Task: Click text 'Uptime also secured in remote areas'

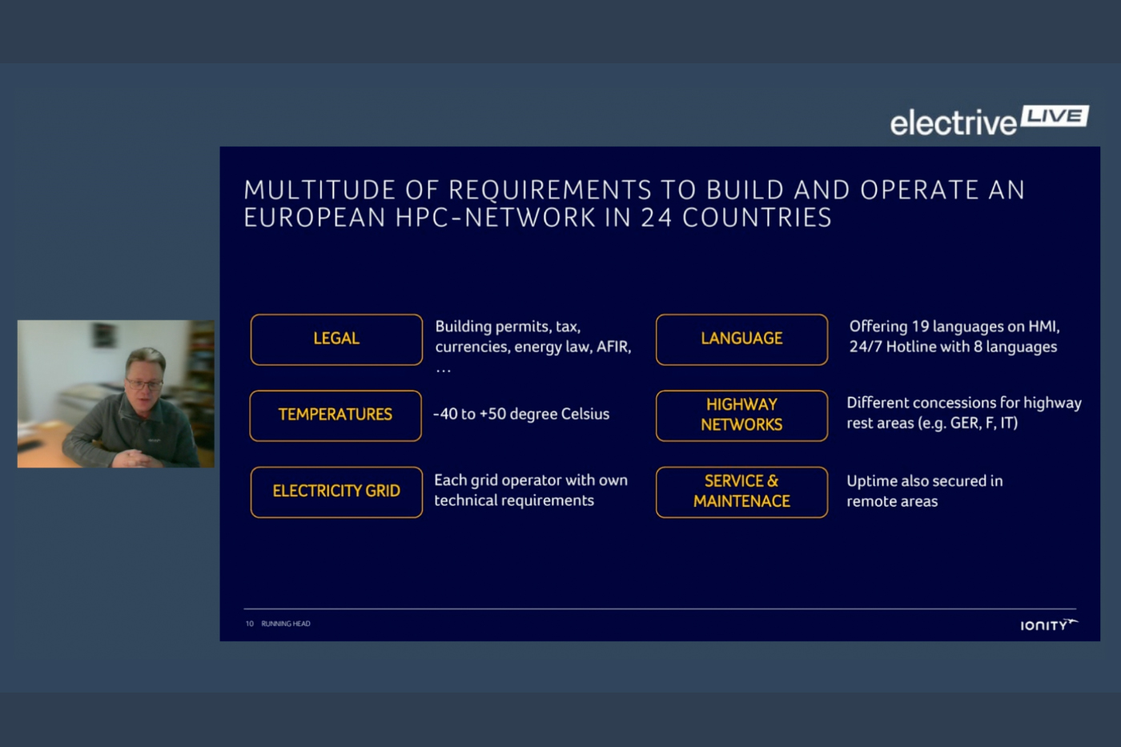Action: click(x=925, y=491)
